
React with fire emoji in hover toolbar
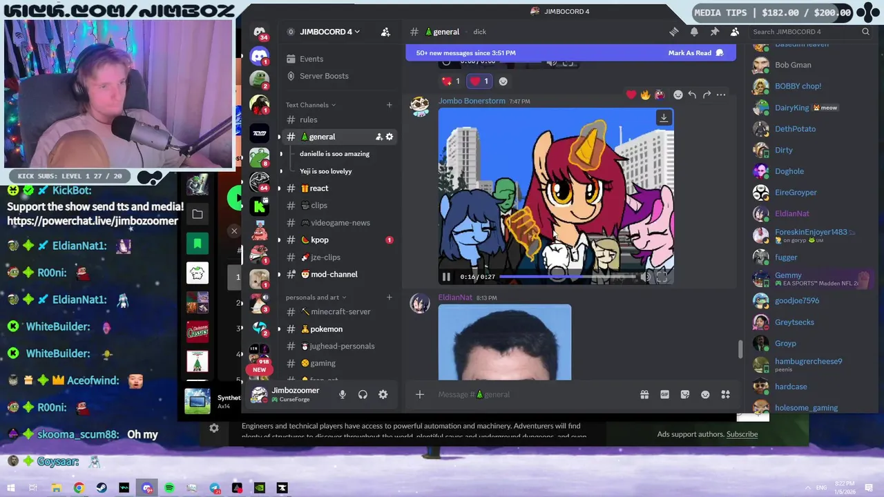(645, 95)
